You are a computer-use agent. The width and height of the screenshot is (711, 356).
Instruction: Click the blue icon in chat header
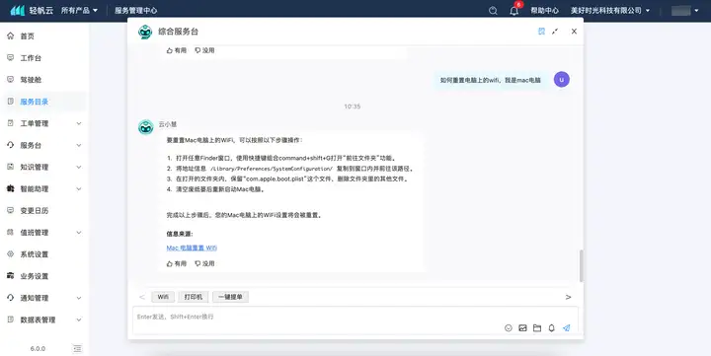coord(541,32)
